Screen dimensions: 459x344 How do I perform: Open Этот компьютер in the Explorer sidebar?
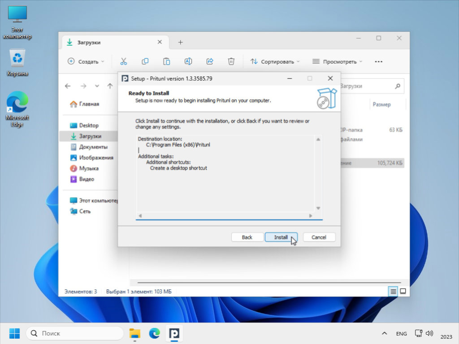pos(94,201)
